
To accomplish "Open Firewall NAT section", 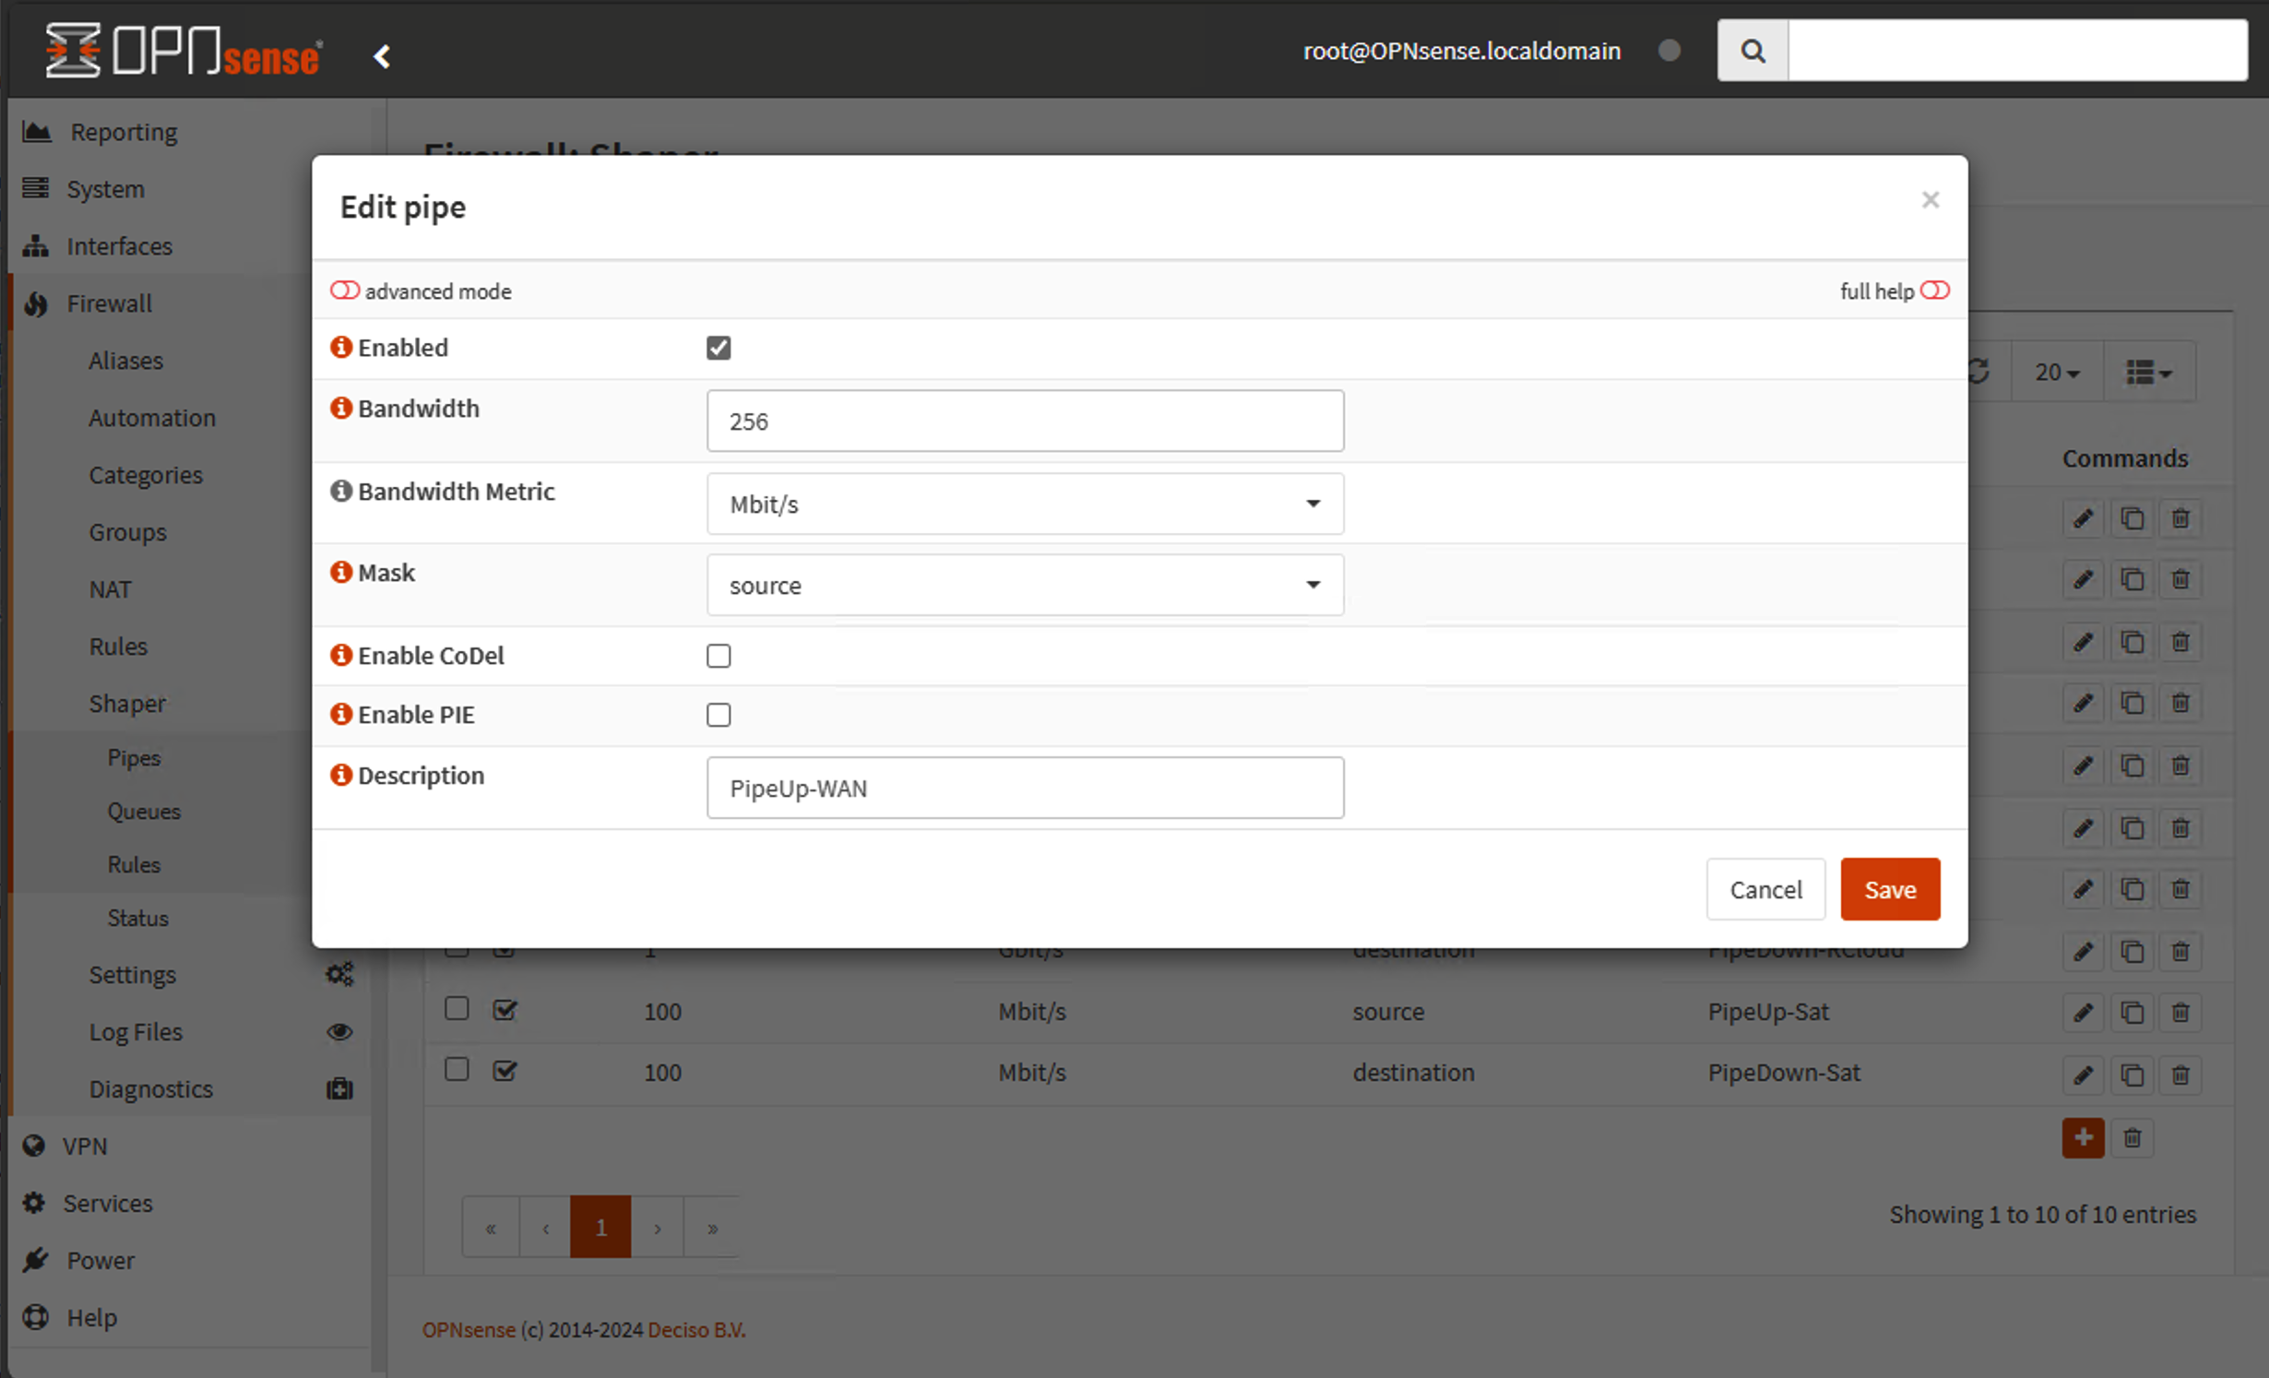I will (110, 589).
